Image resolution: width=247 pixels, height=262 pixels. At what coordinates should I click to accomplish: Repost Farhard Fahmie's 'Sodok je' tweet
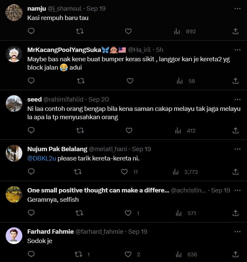coord(79,254)
